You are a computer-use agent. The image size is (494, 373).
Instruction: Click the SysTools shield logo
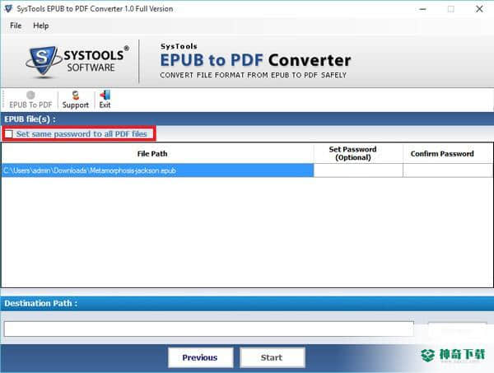[x=44, y=61]
